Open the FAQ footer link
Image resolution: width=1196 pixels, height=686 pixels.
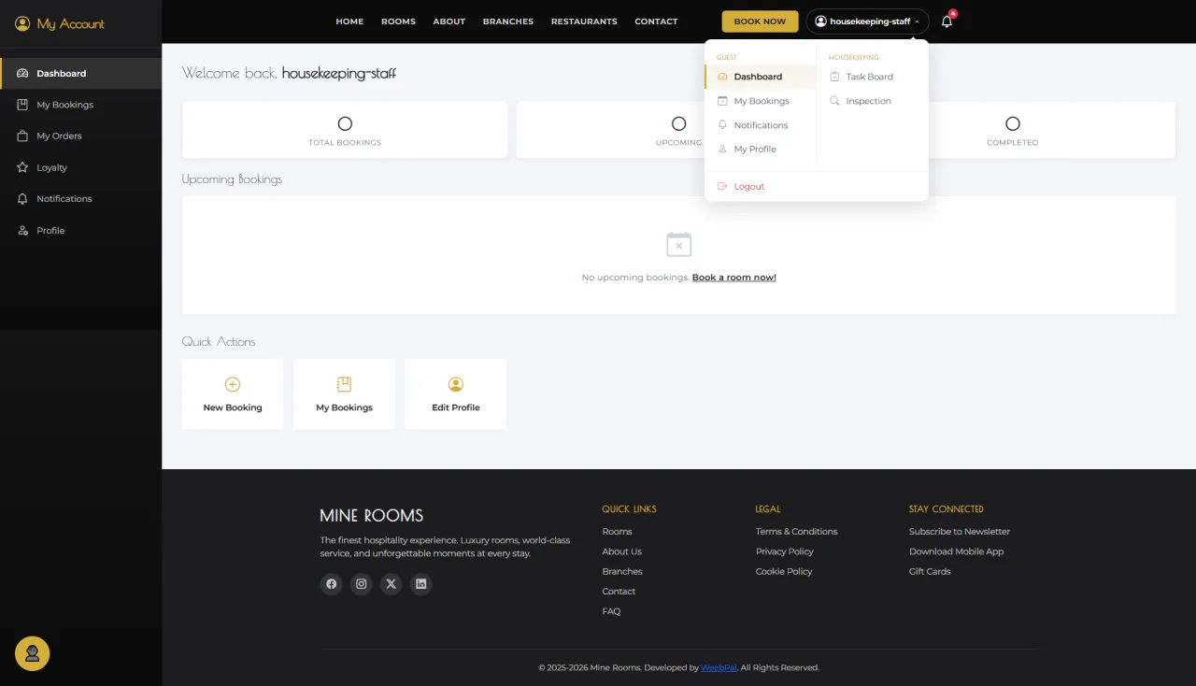pyautogui.click(x=611, y=611)
